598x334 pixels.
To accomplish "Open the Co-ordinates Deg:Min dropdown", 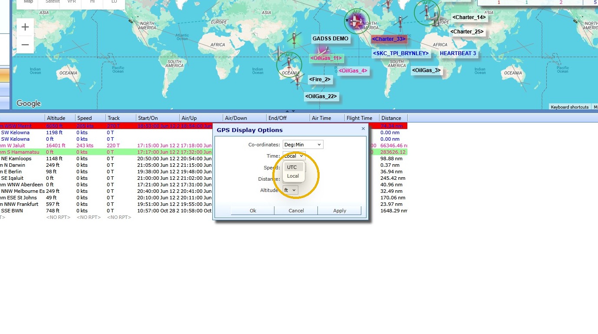I will [303, 145].
